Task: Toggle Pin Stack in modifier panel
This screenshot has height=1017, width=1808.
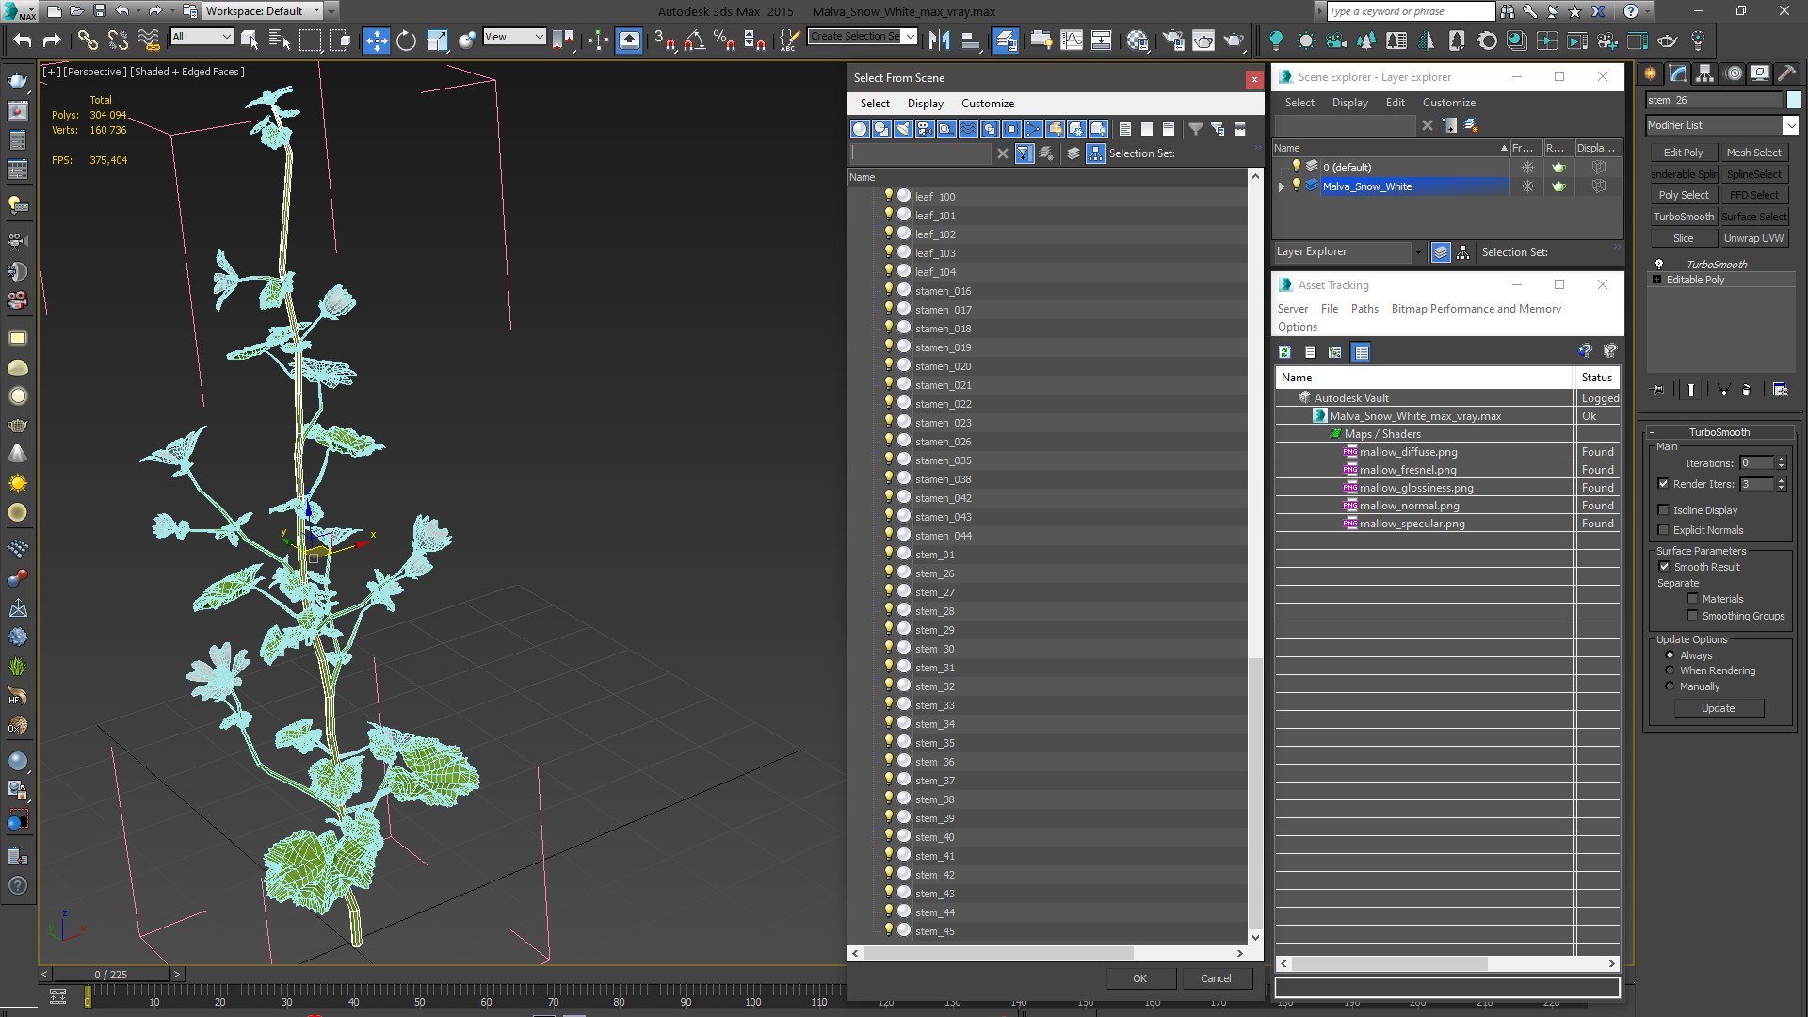Action: coord(1658,390)
